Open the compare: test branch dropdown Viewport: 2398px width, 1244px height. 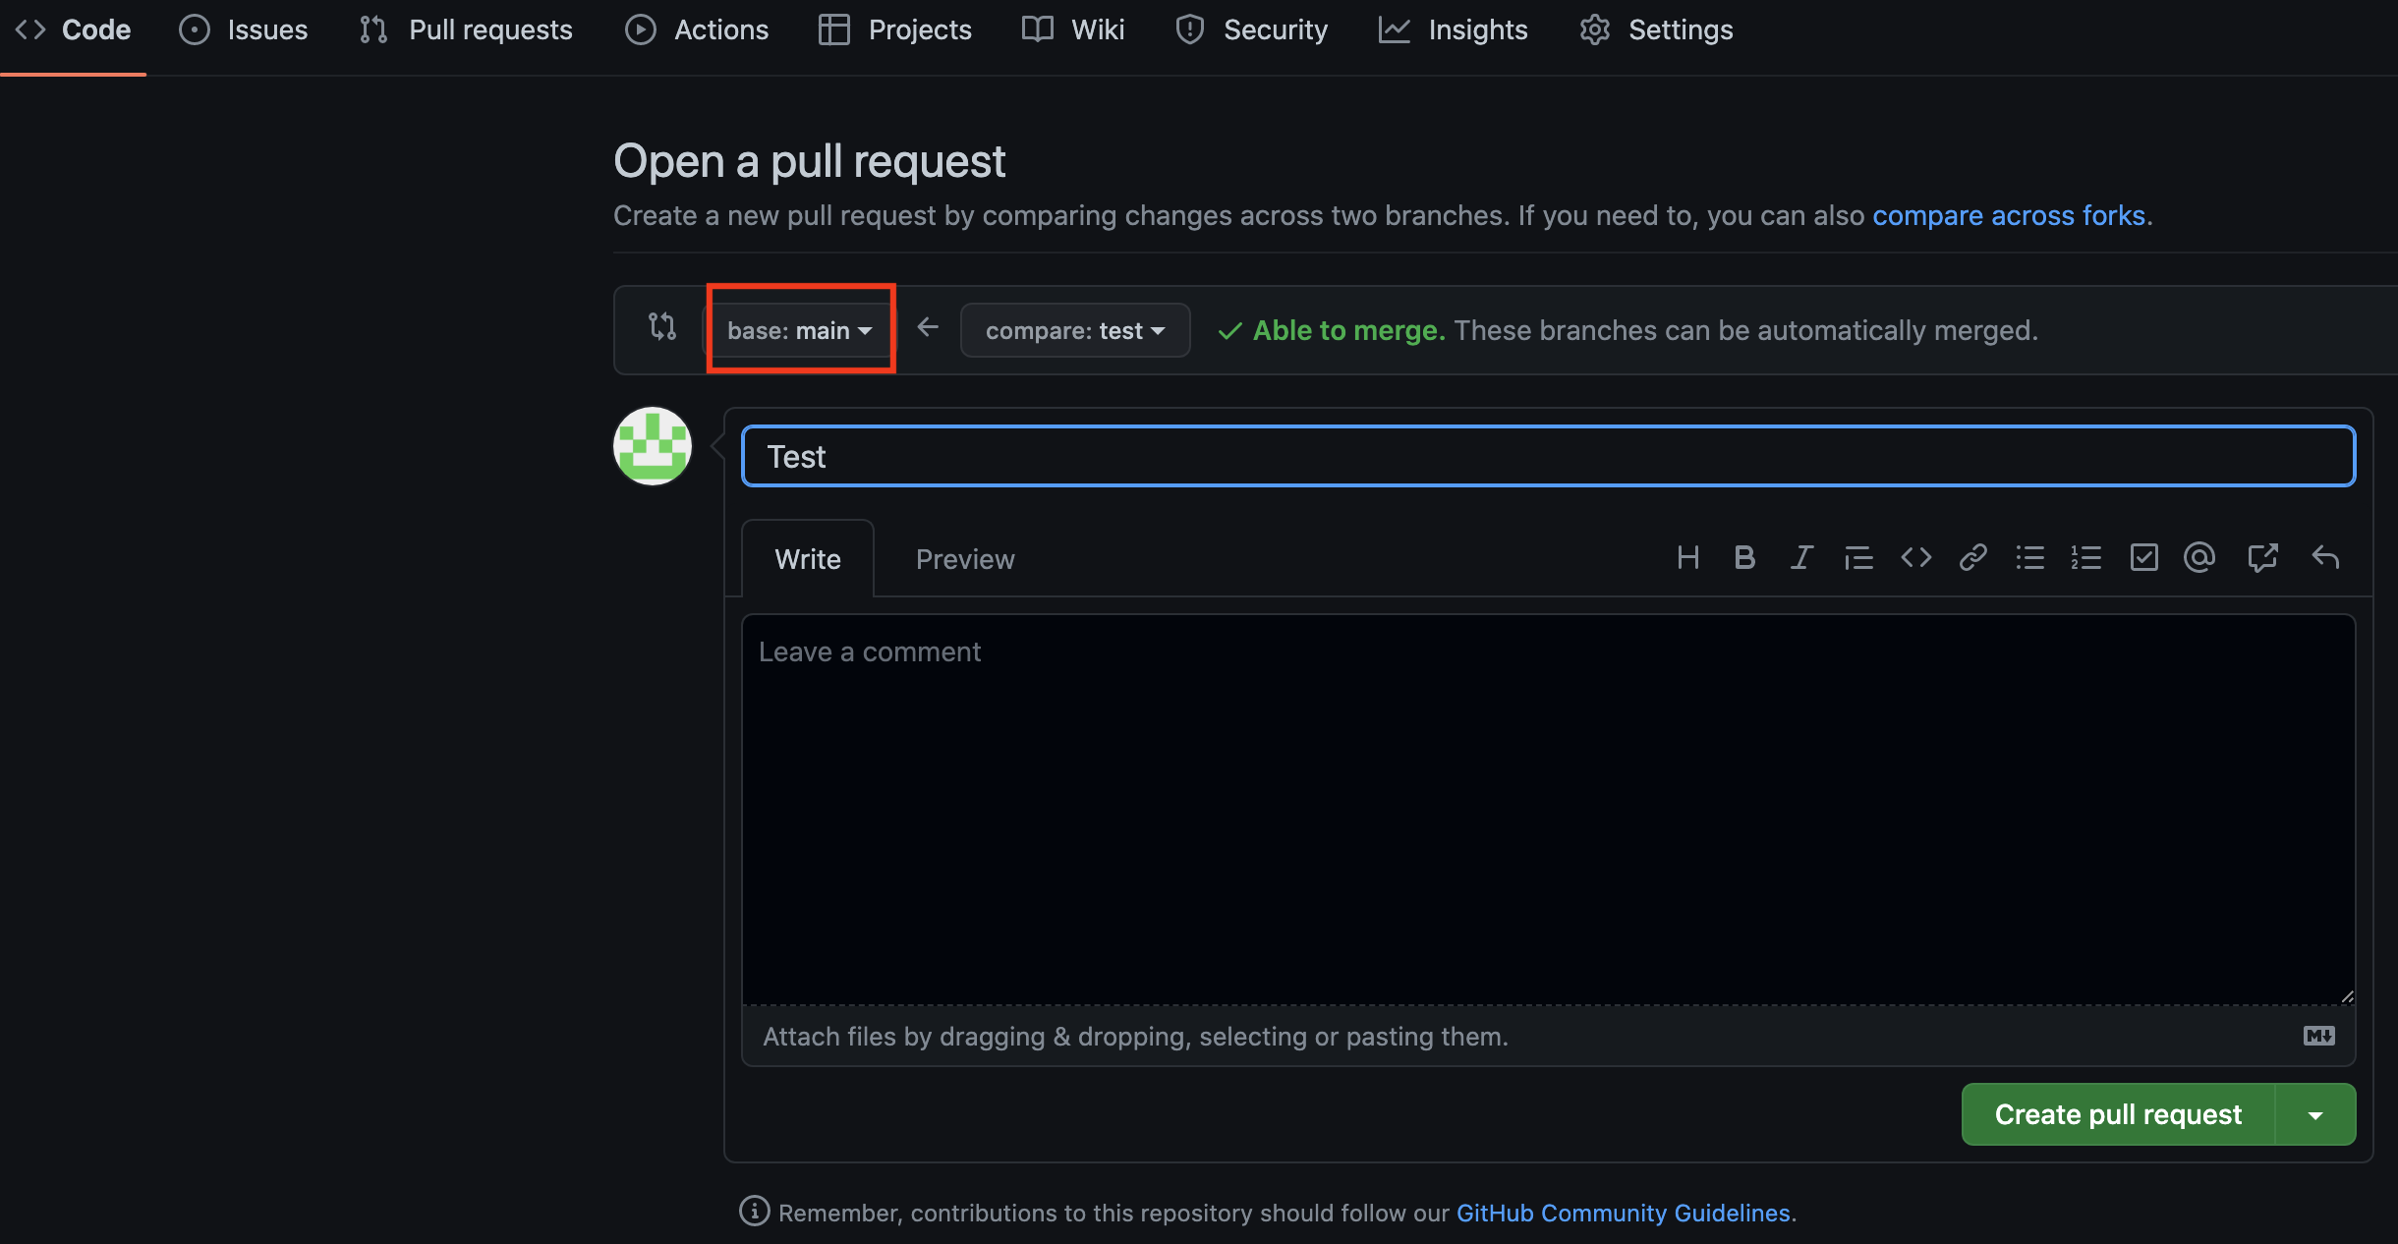[1074, 330]
